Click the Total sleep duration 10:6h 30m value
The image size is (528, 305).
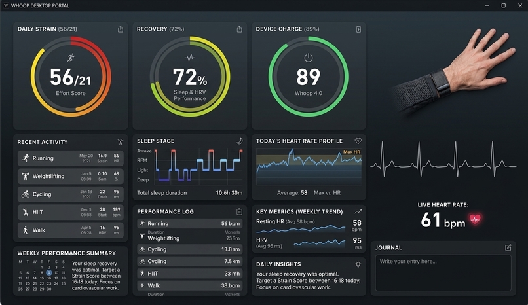point(229,193)
